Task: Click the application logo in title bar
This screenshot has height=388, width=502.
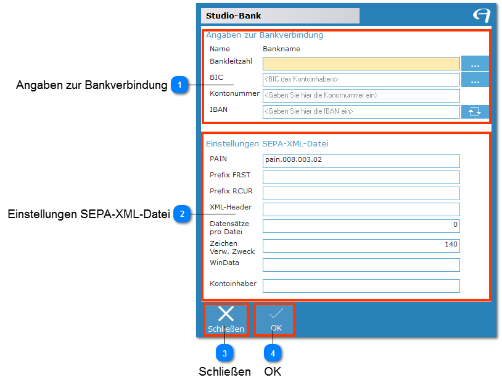Action: [x=481, y=15]
